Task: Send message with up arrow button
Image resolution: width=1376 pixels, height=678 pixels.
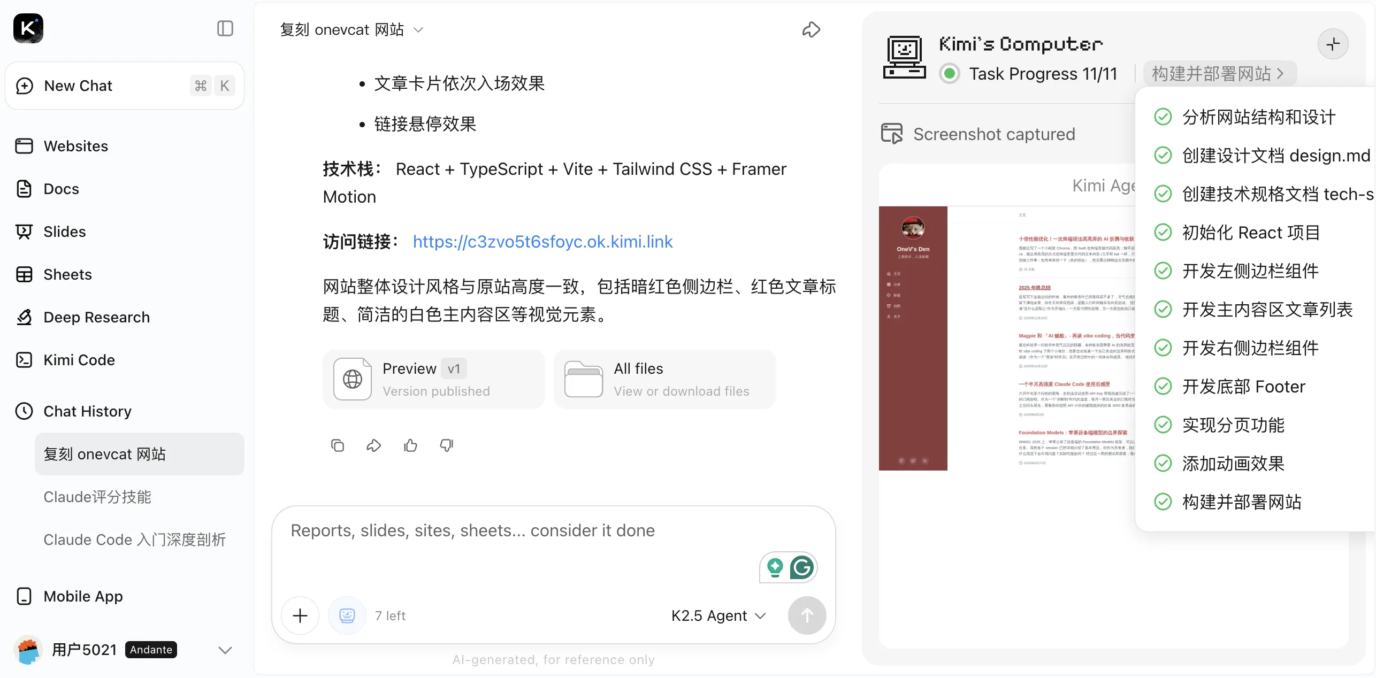Action: pos(807,615)
